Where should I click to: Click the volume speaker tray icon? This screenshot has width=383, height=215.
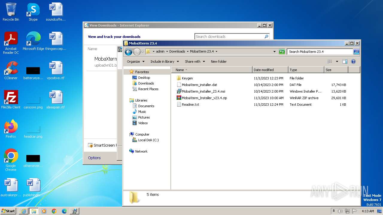340,211
